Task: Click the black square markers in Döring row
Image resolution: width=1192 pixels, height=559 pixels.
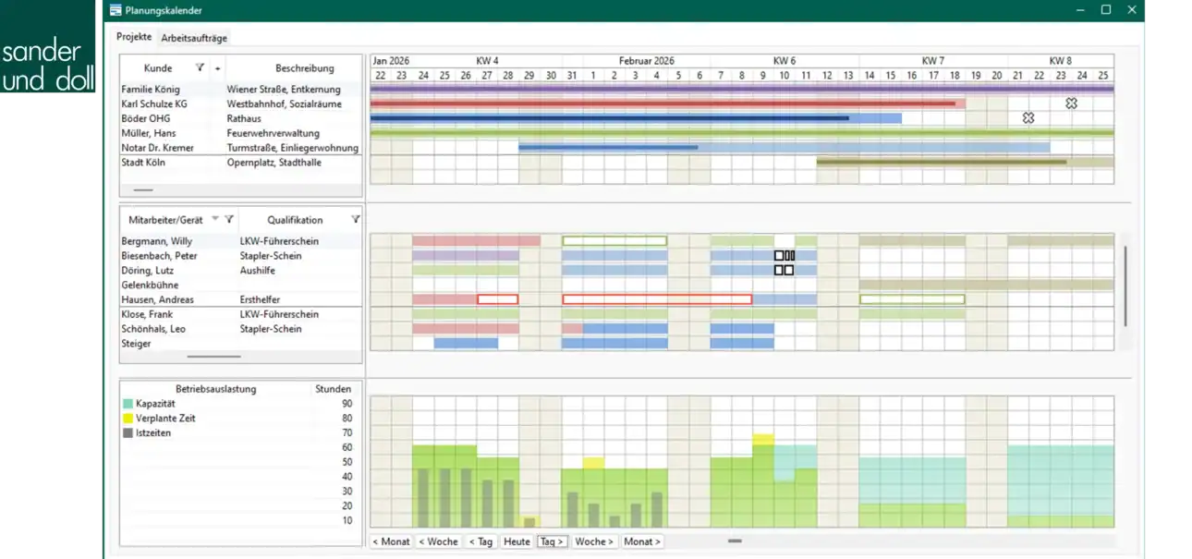Action: (784, 270)
